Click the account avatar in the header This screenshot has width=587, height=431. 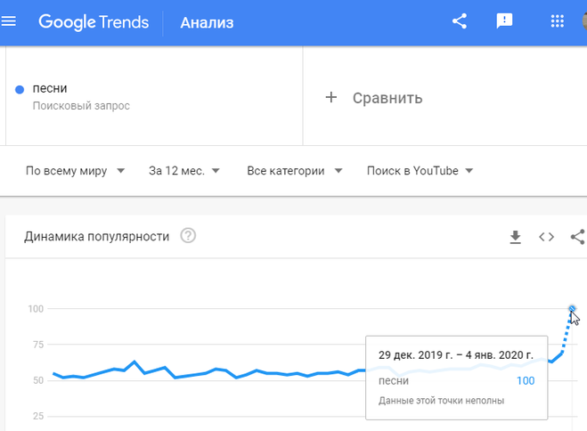(x=584, y=21)
